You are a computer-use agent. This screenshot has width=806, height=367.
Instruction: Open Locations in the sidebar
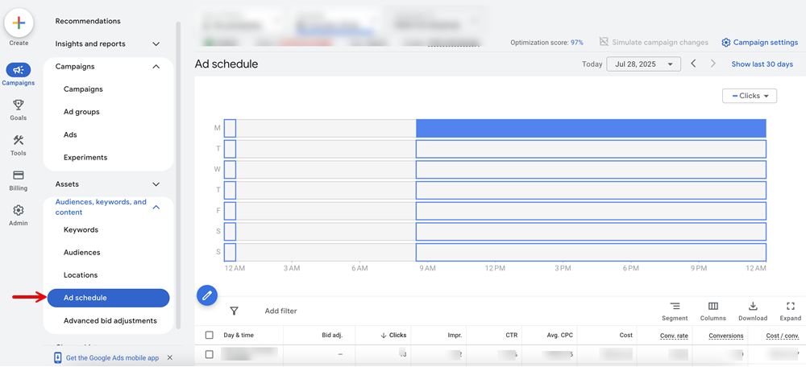tap(81, 275)
